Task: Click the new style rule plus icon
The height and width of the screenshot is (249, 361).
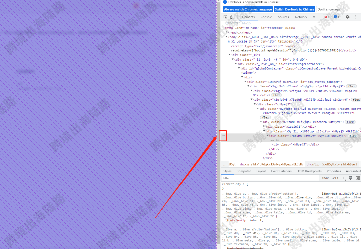Action: [343, 178]
